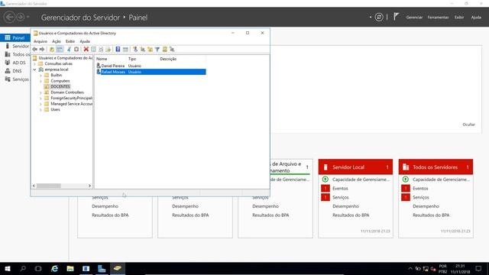This screenshot has width=489, height=275.
Task: Go back in Active Directory toolbar
Action: click(34, 49)
